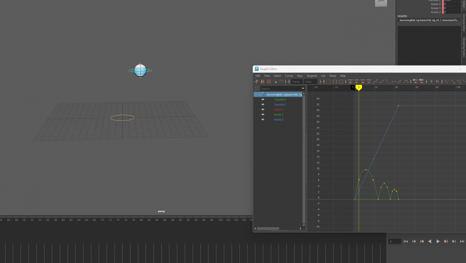Click the Frame All graph view icon
The height and width of the screenshot is (263, 466).
click(x=329, y=82)
